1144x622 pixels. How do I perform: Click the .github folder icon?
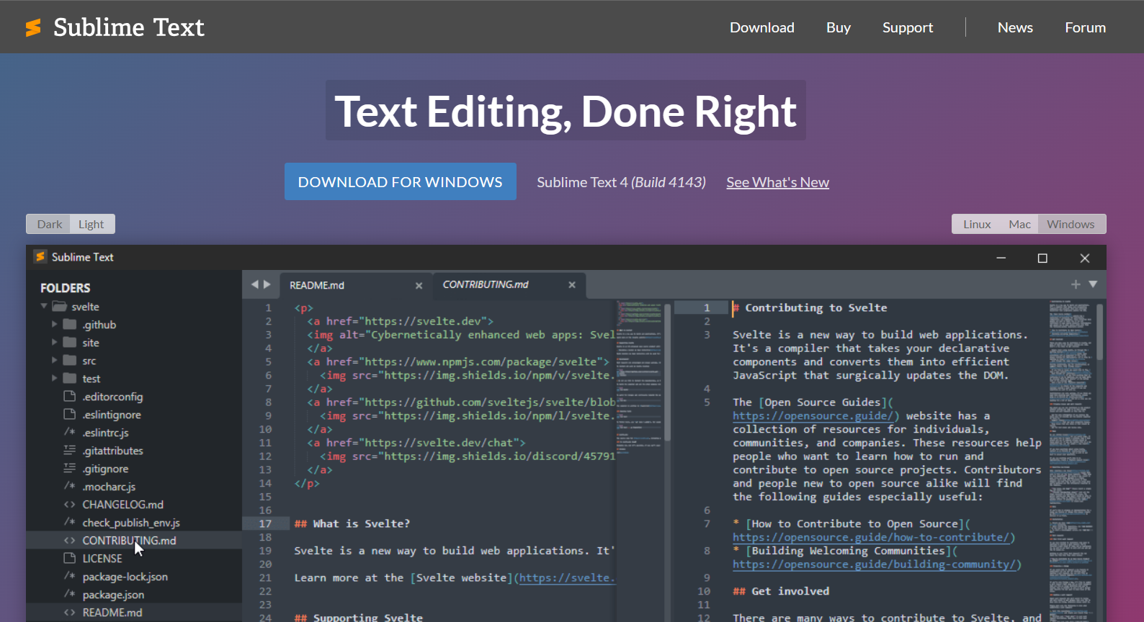pyautogui.click(x=70, y=324)
